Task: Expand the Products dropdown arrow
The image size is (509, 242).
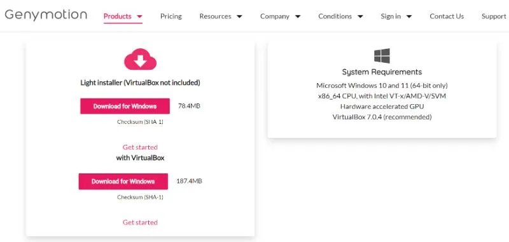Action: coord(139,17)
